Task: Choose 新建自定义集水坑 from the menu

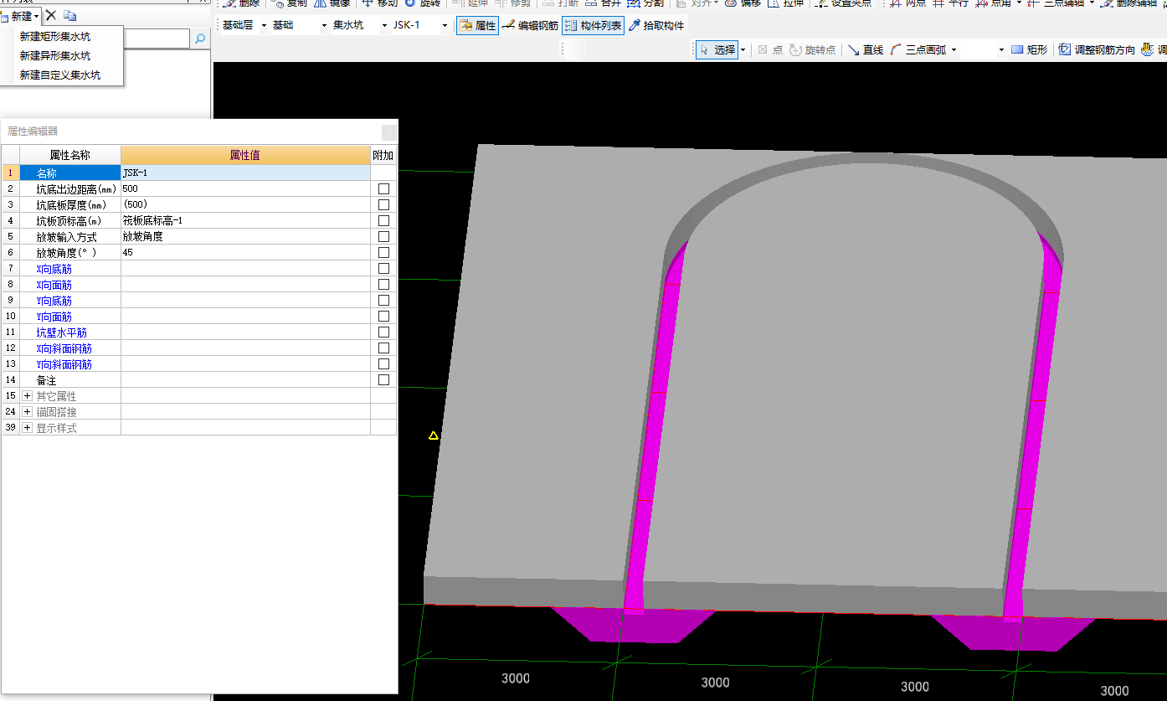Action: coord(60,75)
